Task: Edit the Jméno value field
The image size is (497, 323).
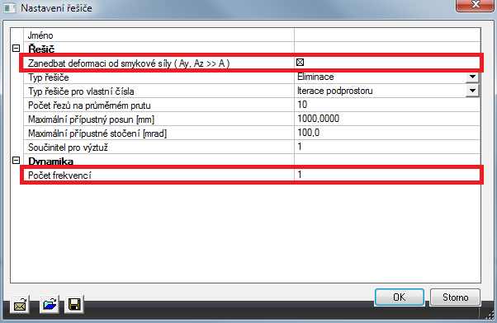Action: (x=387, y=35)
